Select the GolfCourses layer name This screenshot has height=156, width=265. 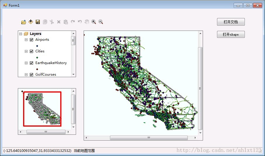[46, 75]
